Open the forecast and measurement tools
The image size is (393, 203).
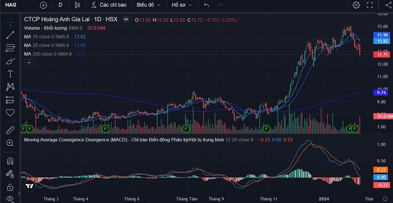(x=10, y=100)
